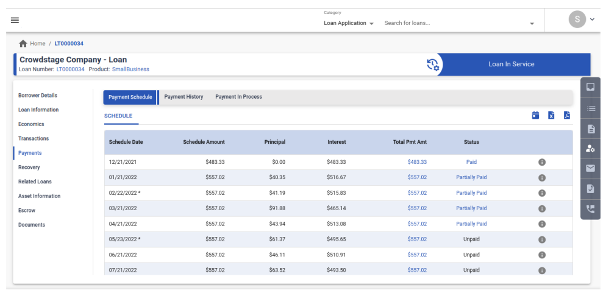
Task: Click the calendar icon above schedule table
Action: pos(535,115)
